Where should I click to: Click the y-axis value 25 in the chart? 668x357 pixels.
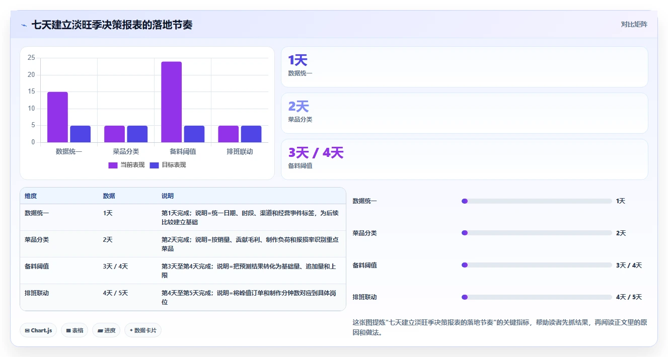pos(31,58)
